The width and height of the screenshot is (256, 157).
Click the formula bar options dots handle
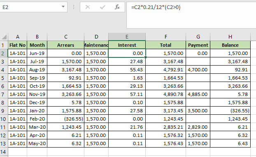click(x=74, y=7)
